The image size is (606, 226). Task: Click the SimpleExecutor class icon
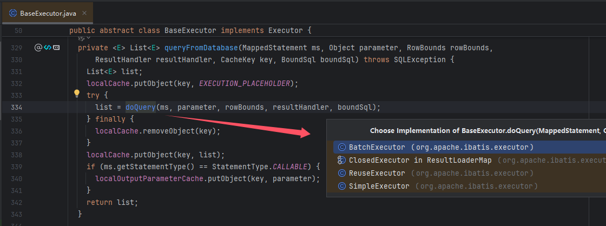tap(341, 186)
